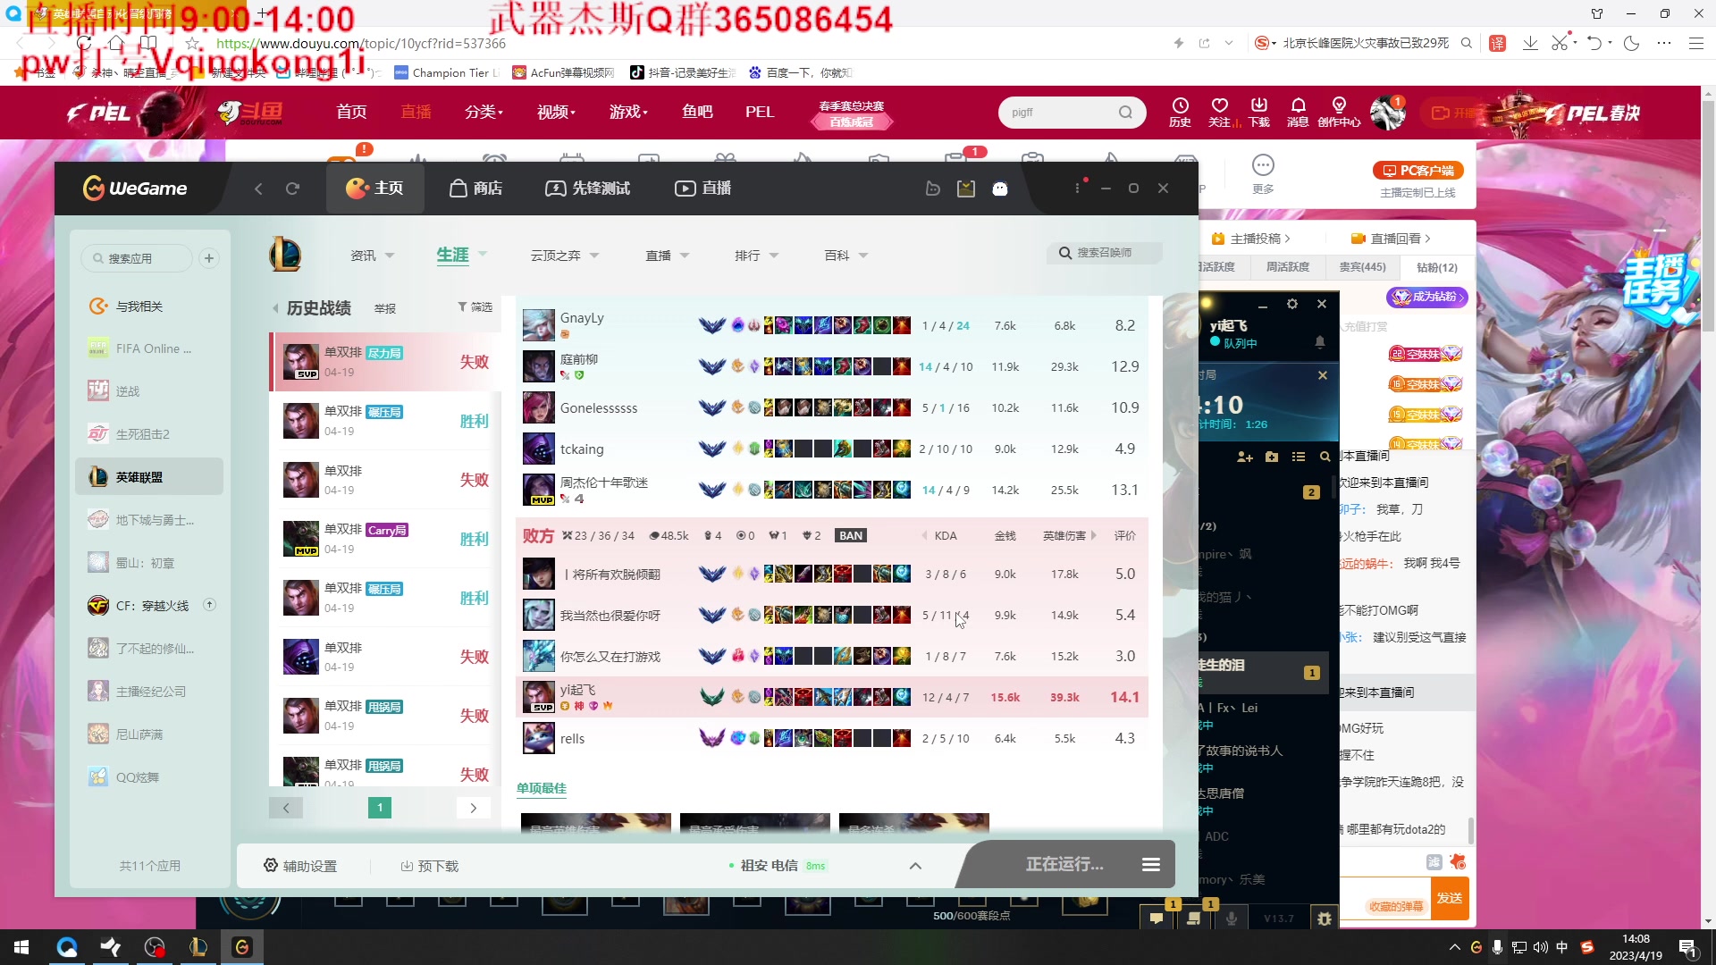
Task: Select 生死狙击2 in the sidebar
Action: click(x=149, y=434)
